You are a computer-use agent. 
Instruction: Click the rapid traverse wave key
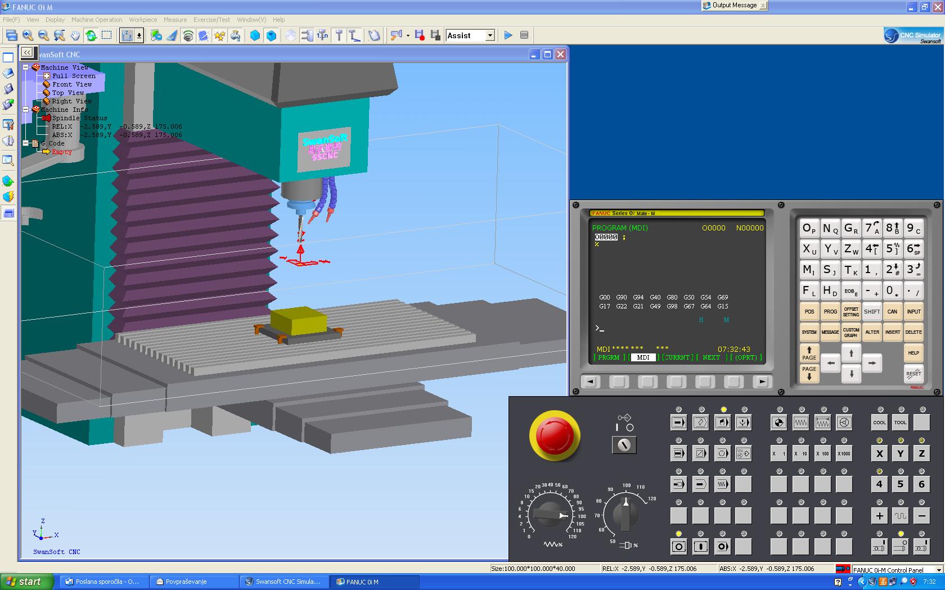tap(901, 515)
